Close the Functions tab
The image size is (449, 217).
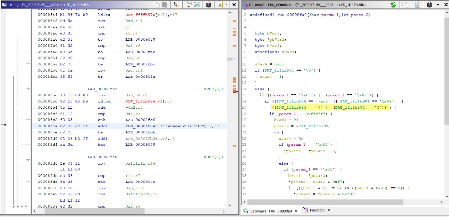click(329, 210)
